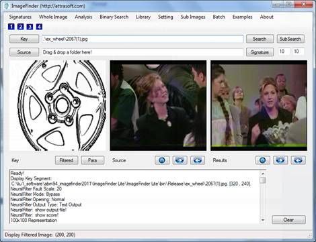Image resolution: width=316 pixels, height=242 pixels.
Task: Click the wheel key image thumbnail
Action: (58, 105)
